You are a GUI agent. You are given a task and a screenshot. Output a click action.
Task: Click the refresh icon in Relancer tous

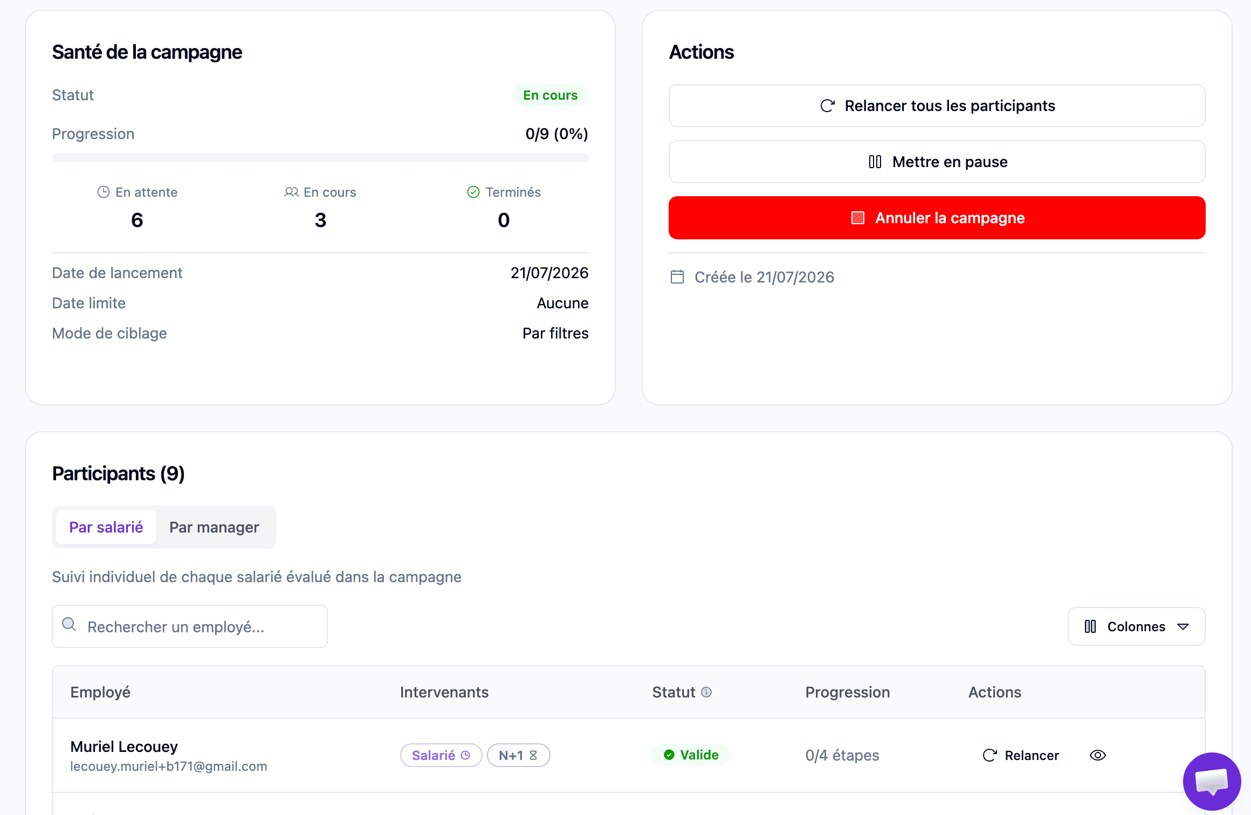pyautogui.click(x=828, y=106)
